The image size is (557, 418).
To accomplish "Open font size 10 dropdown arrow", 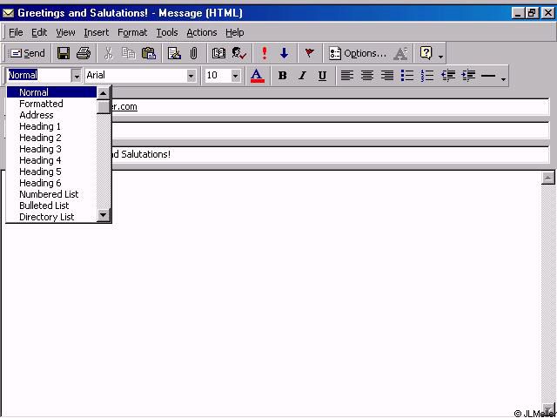I will point(236,76).
